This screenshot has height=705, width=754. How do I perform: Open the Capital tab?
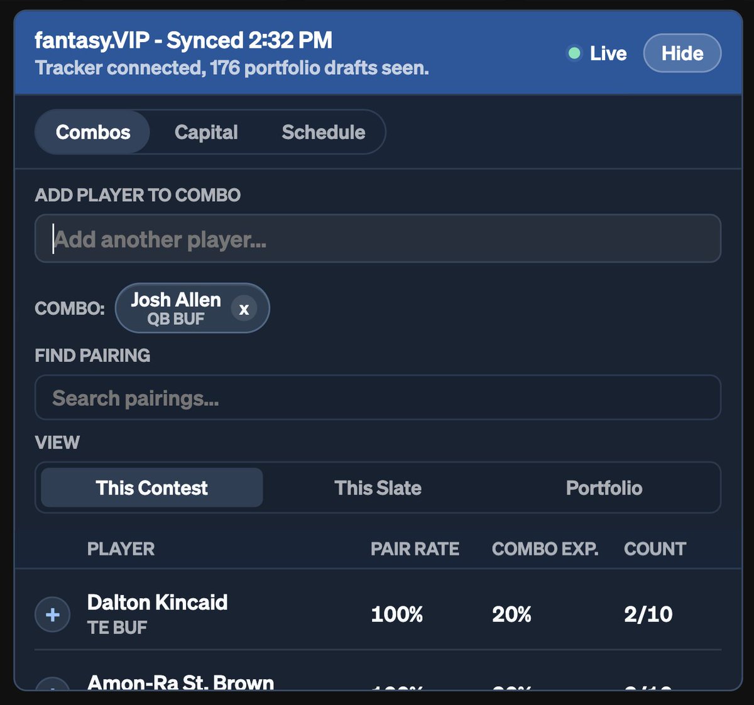pyautogui.click(x=206, y=132)
